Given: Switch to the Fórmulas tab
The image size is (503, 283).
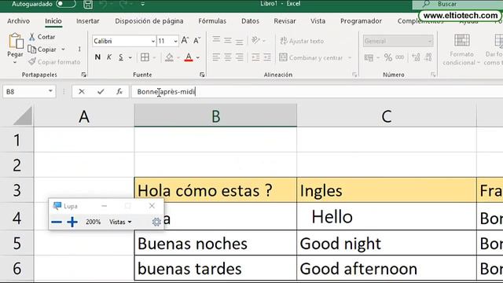Looking at the screenshot, I should (x=212, y=21).
